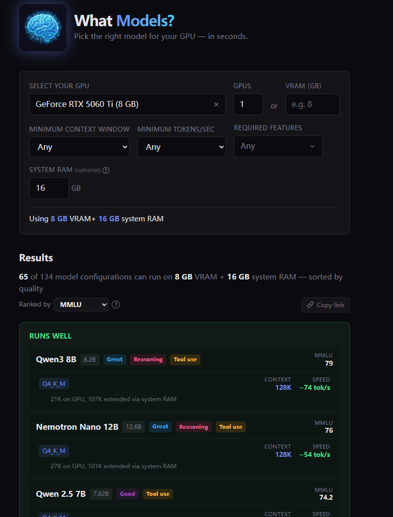Screen dimensions: 393x517
Task: Click the help icon next to Ranked by
Action: point(116,305)
